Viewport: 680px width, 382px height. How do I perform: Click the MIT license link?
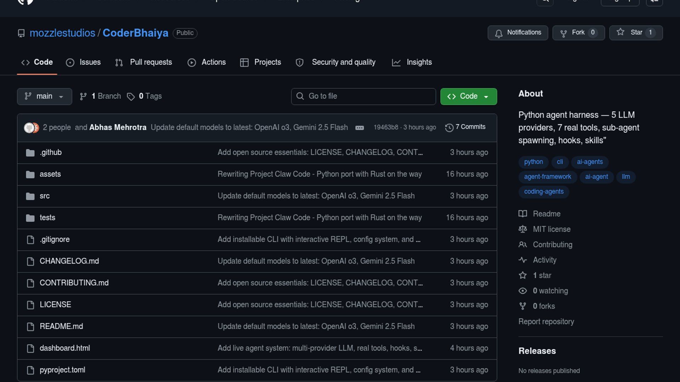551,229
